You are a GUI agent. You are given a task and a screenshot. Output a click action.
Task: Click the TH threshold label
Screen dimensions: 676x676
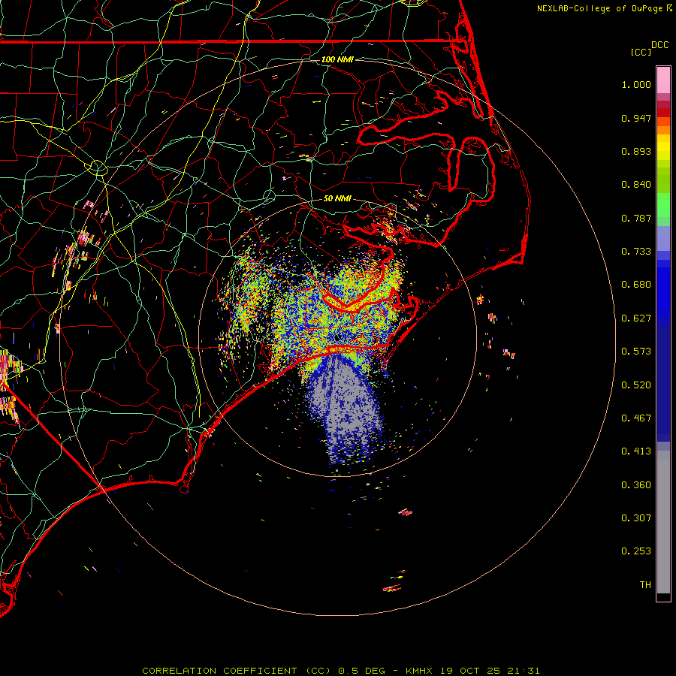(645, 585)
